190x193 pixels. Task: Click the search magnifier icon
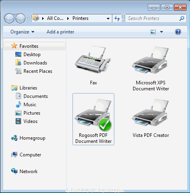click(182, 18)
